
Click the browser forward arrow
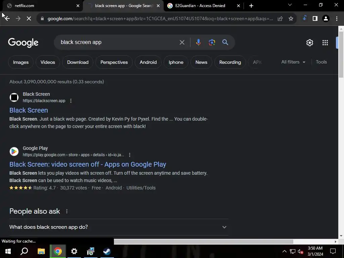point(18,19)
